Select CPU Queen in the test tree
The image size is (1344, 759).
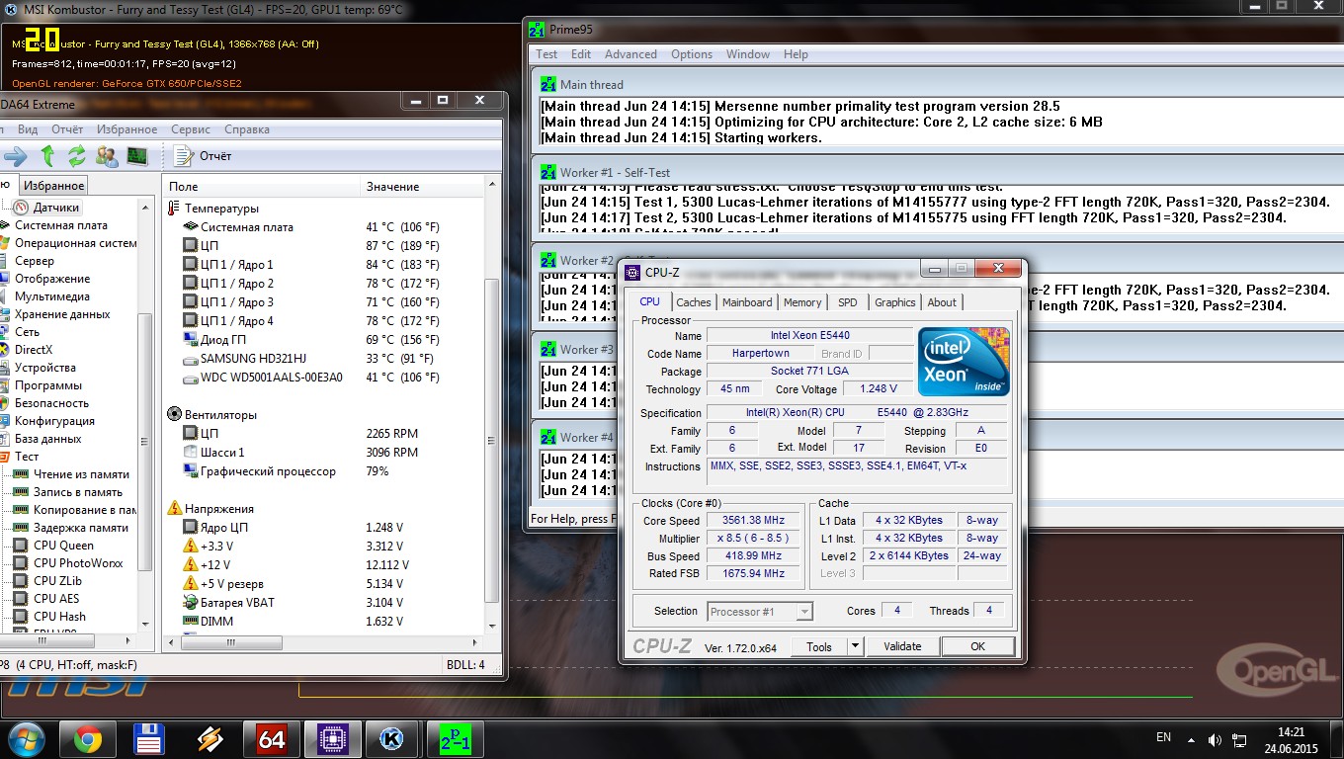[x=63, y=546]
